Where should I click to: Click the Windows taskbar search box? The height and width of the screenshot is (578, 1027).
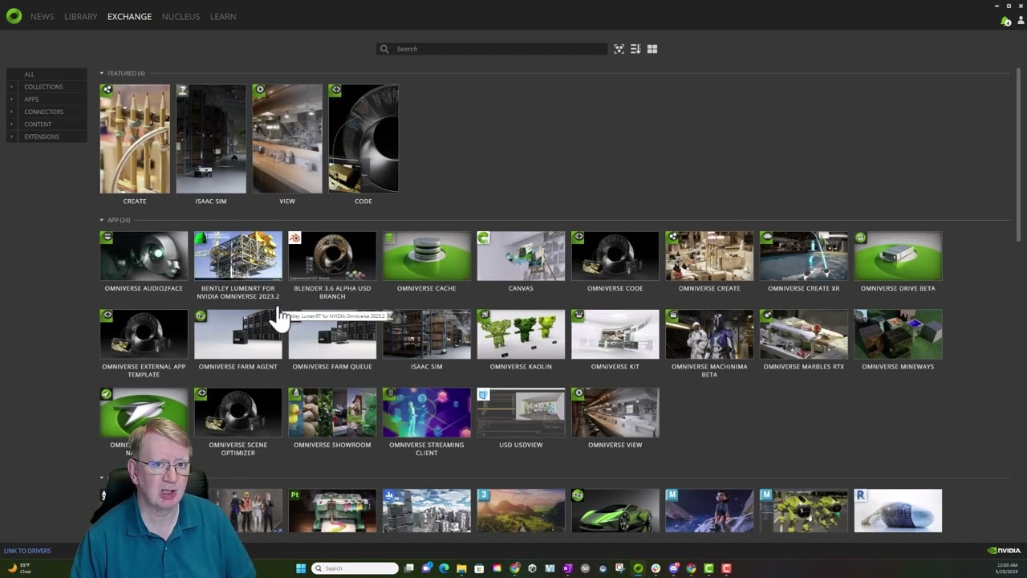click(355, 568)
